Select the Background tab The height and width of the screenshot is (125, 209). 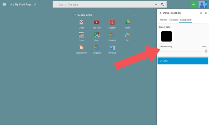coord(185,20)
